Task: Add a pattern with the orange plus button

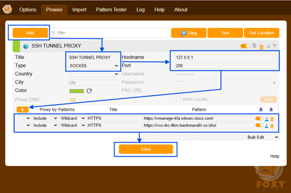Action: 22,109
